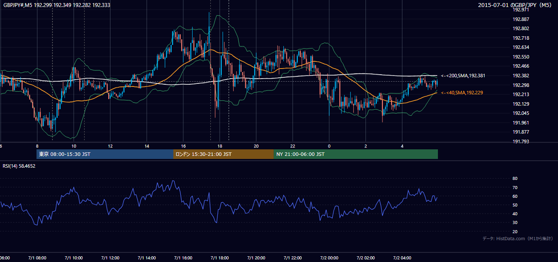Click price axis label 192.466

tap(520, 66)
